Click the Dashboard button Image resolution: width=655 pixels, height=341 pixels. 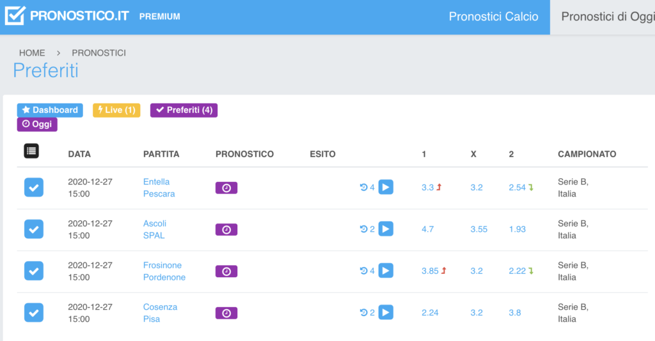50,110
